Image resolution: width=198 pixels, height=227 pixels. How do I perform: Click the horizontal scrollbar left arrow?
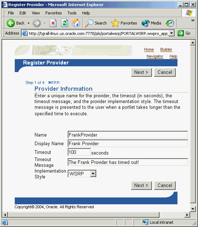click(5, 215)
